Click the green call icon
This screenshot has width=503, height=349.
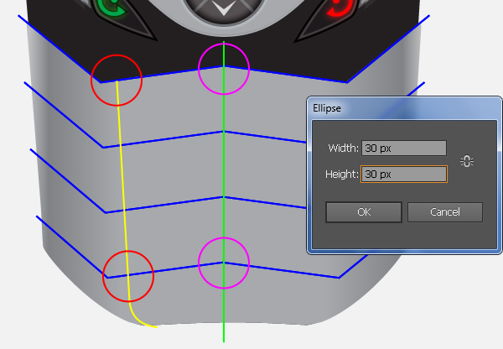(113, 8)
